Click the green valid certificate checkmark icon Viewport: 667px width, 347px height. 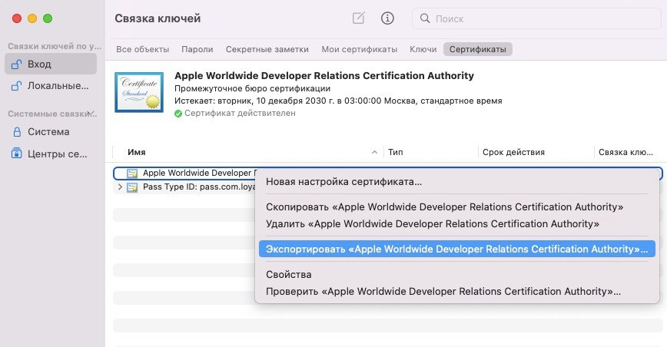point(178,114)
